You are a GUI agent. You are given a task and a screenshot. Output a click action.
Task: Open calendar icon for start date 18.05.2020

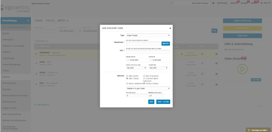(x=128, y=60)
